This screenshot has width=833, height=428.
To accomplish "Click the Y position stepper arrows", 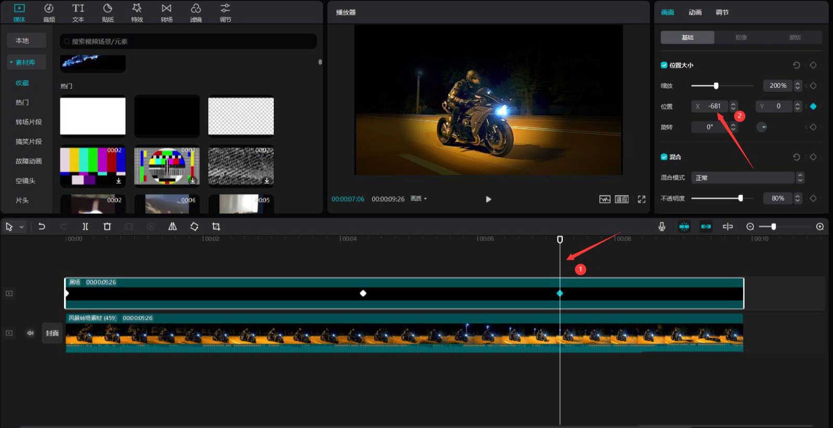I will click(x=797, y=106).
